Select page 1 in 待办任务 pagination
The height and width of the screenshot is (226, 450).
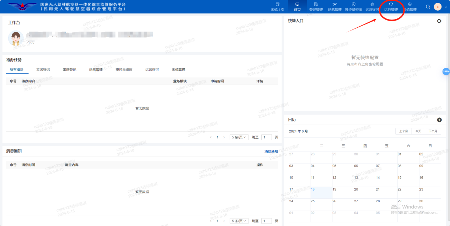[x=218, y=137]
